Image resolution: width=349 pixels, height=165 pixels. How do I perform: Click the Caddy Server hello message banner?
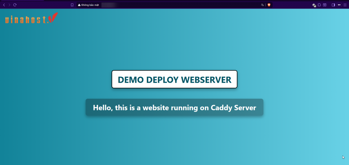coord(174,108)
